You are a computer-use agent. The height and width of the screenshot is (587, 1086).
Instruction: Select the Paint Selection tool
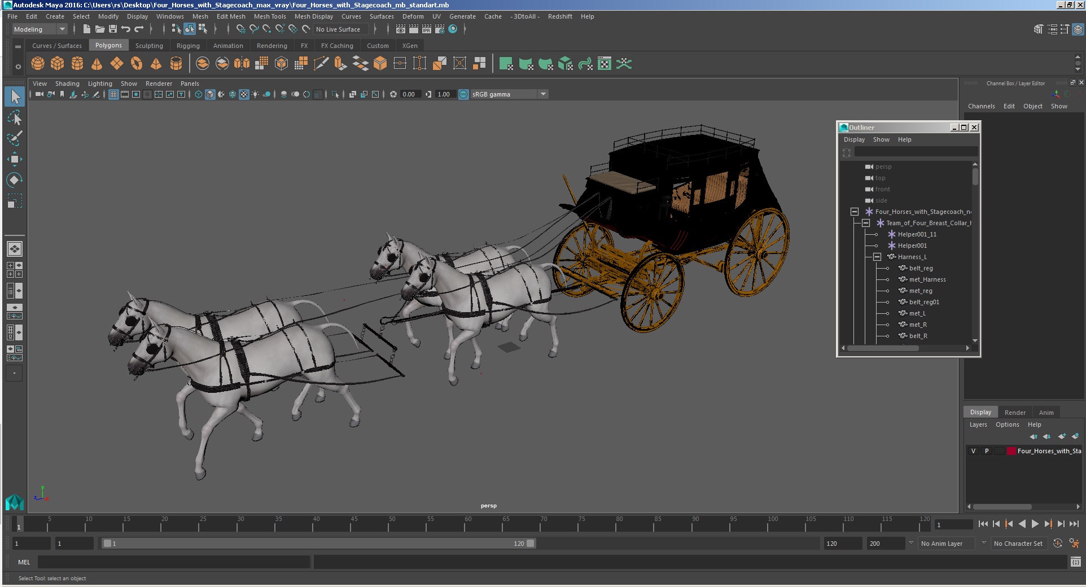15,138
